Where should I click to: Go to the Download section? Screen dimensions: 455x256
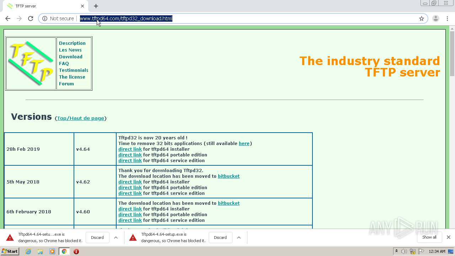coord(71,57)
